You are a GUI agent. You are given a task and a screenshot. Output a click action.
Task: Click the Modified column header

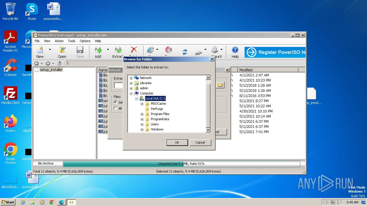pos(268,70)
